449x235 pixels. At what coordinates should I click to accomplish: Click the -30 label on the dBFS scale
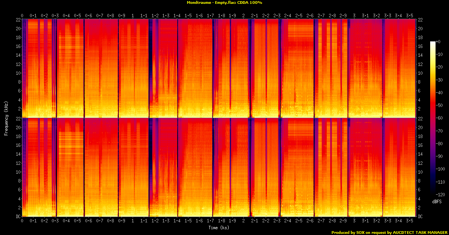click(x=441, y=80)
